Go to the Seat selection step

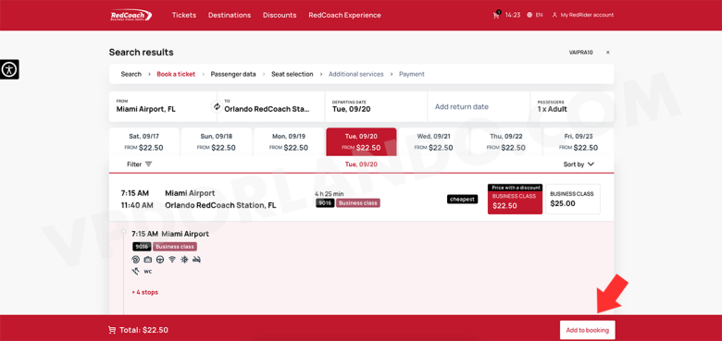pyautogui.click(x=292, y=74)
